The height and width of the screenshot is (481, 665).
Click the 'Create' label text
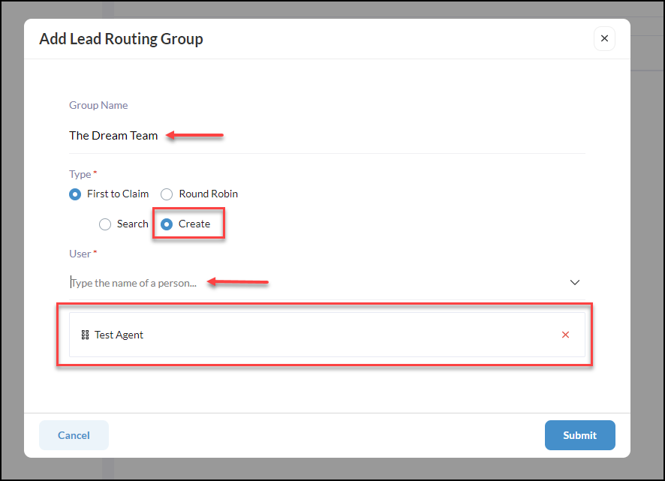coord(194,224)
